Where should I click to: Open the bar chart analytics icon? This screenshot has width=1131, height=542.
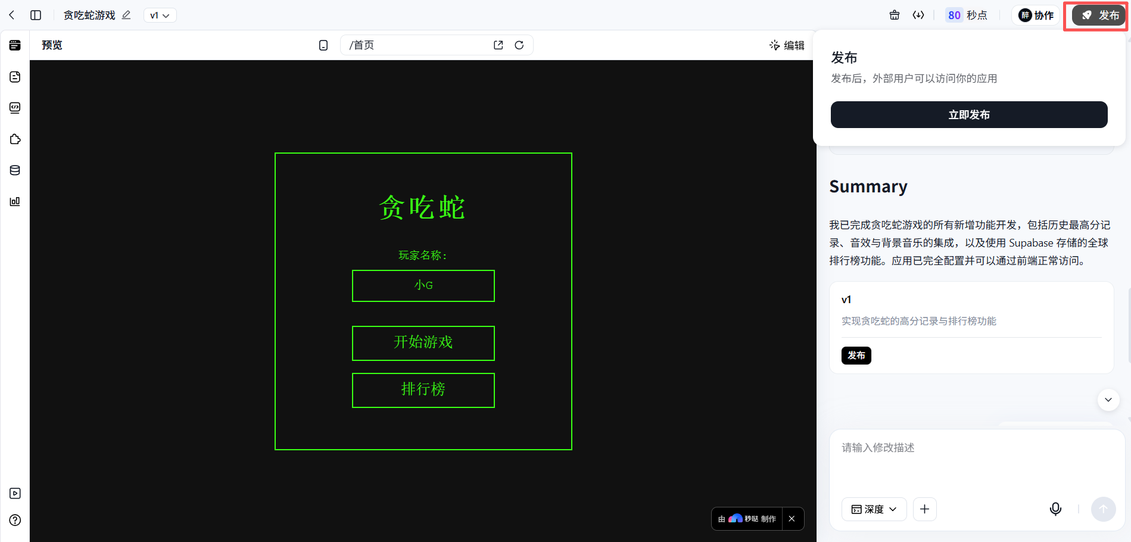15,201
